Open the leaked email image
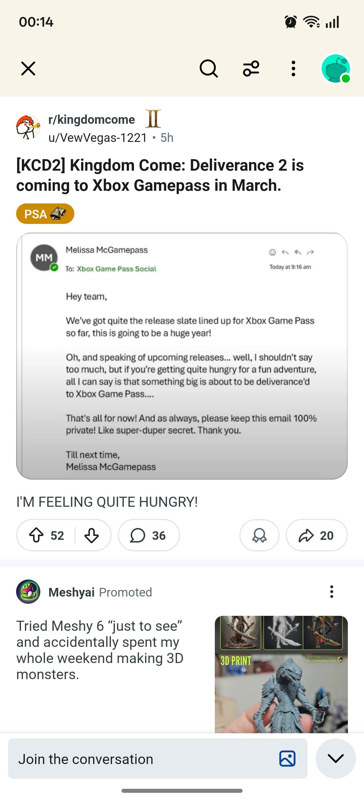This screenshot has width=364, height=800. 182,356
